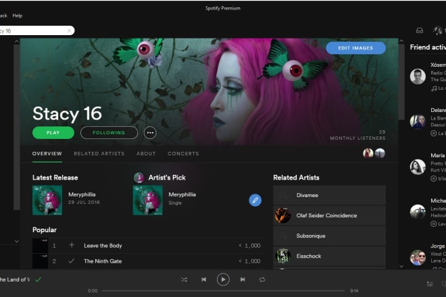Open the user profile avatar in top bar
446x297 pixels.
tap(437, 30)
